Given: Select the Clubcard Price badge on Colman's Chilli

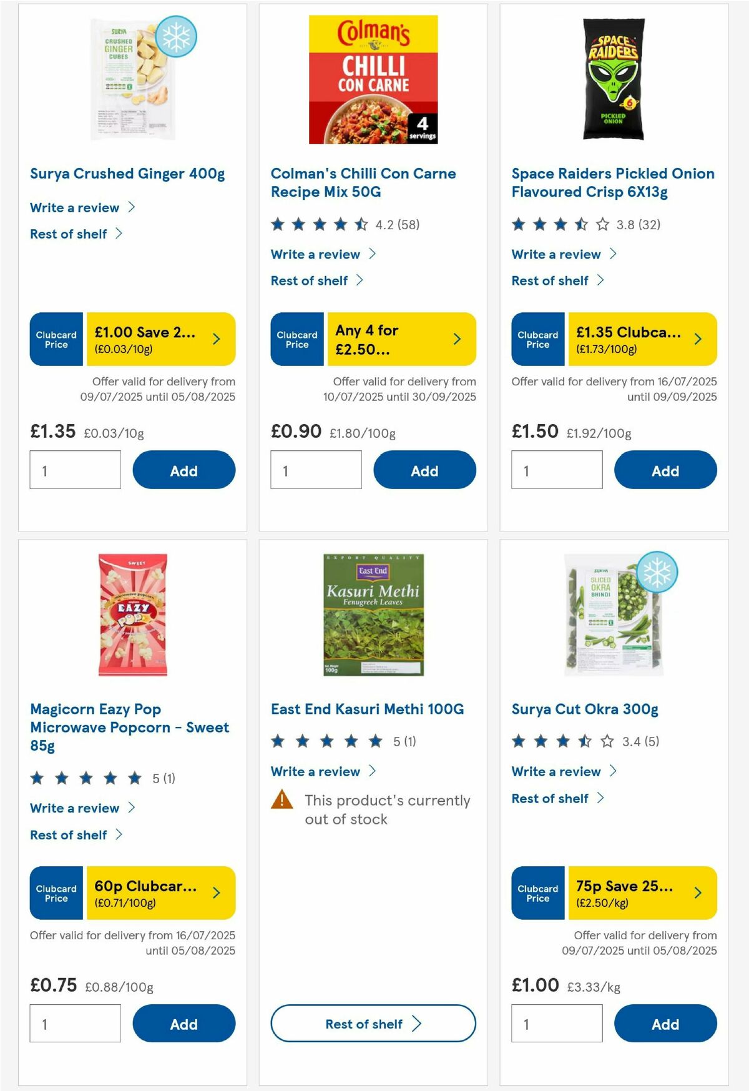Looking at the screenshot, I should tap(296, 339).
